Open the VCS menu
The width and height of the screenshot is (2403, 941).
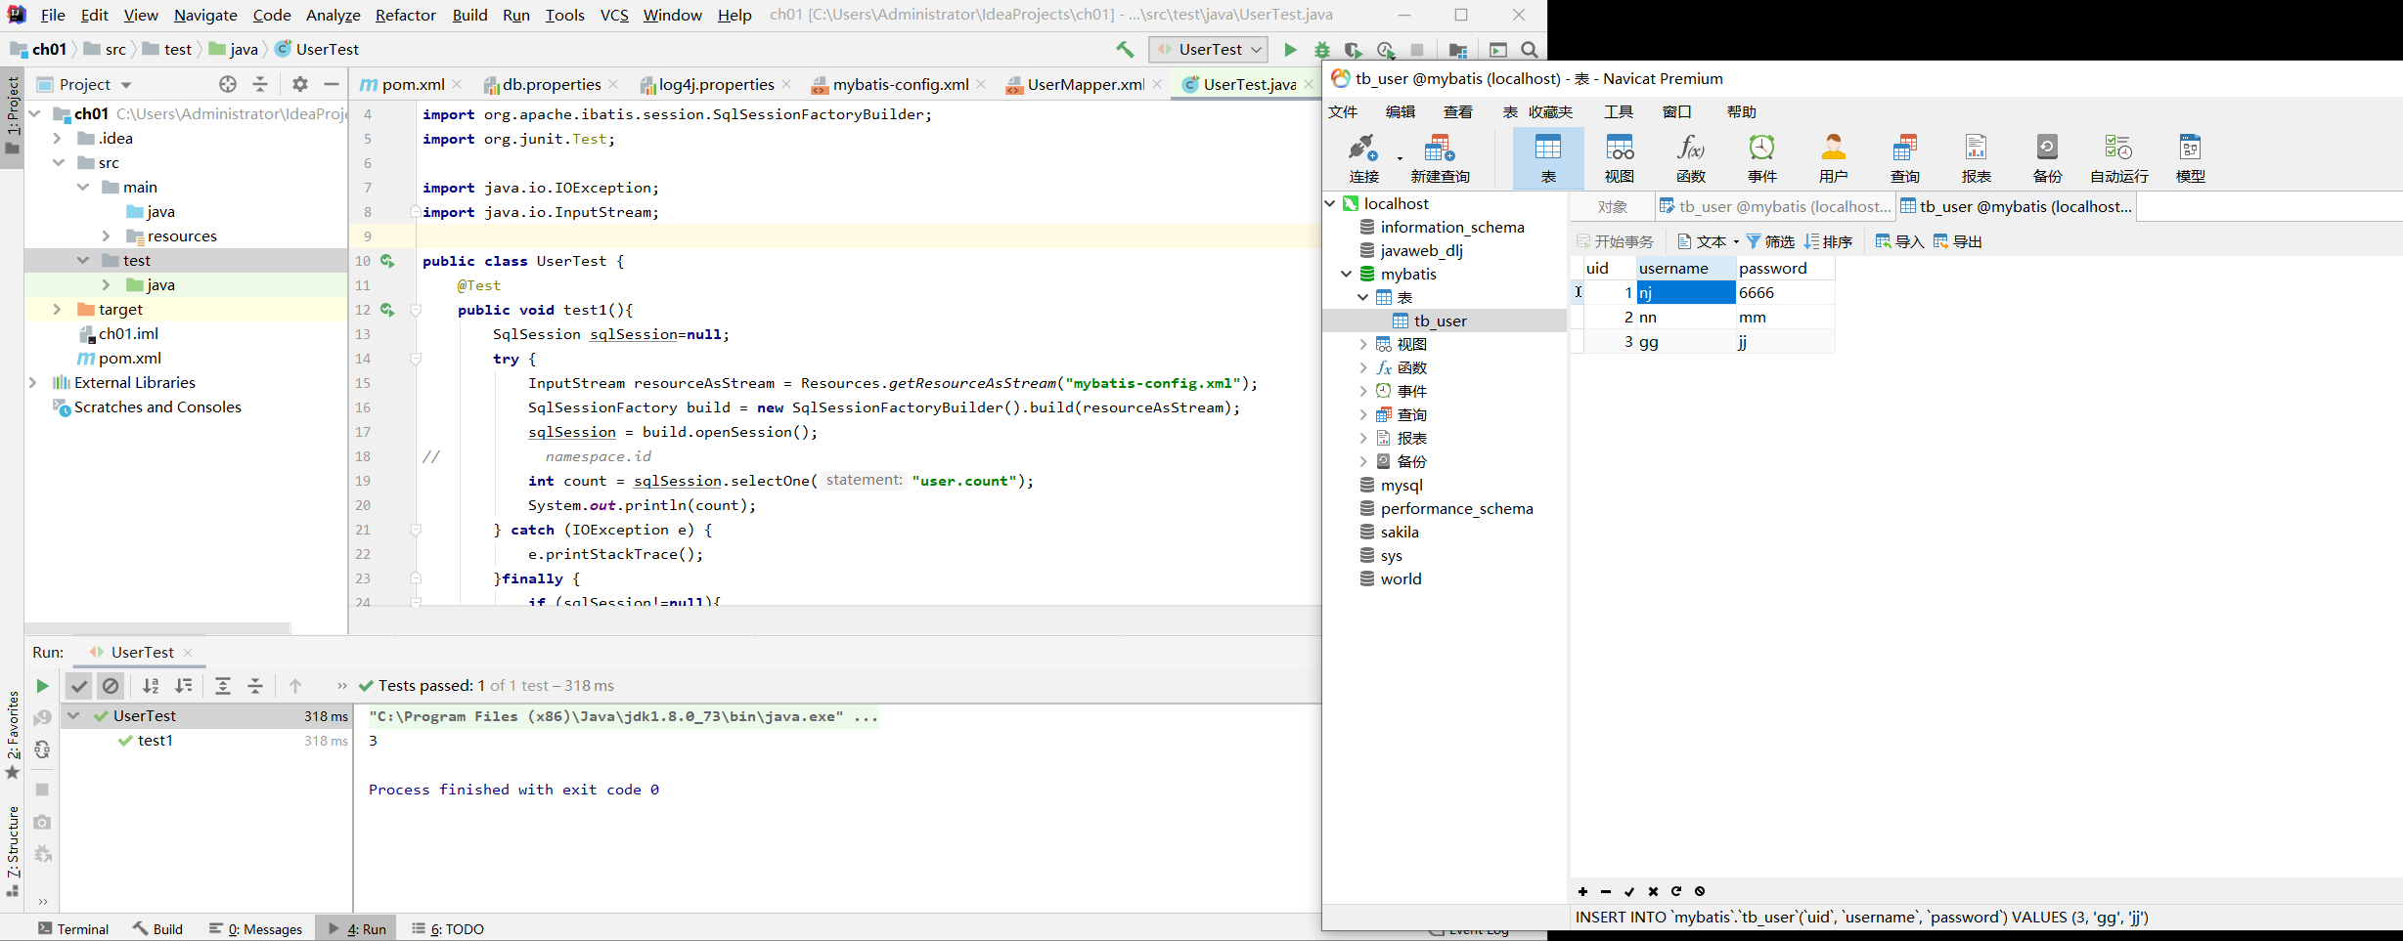(614, 15)
